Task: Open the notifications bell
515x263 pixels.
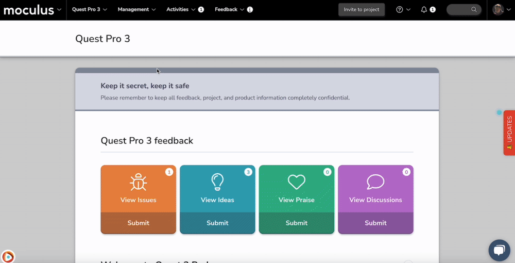Action: (424, 9)
